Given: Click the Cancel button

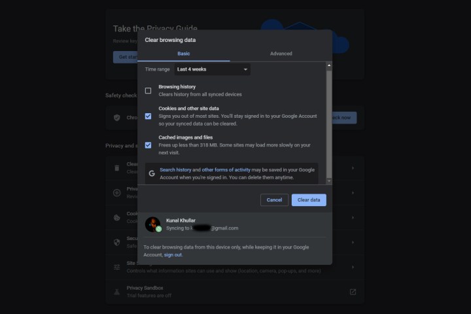Looking at the screenshot, I should point(274,200).
